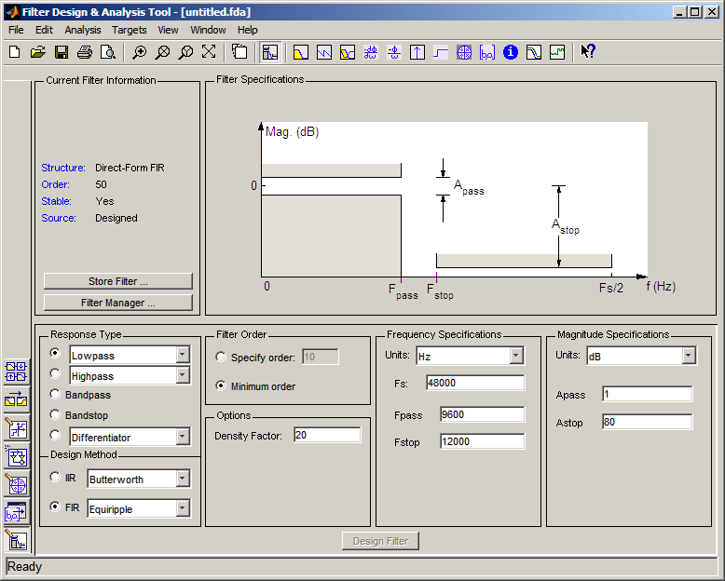The width and height of the screenshot is (725, 581).
Task: Open the Targets menu
Action: tap(129, 30)
